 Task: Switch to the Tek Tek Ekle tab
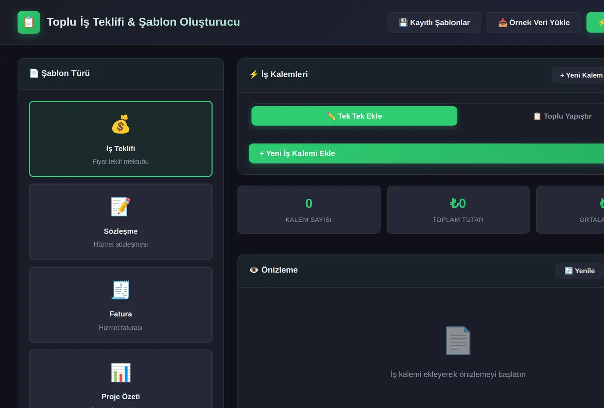coord(354,116)
